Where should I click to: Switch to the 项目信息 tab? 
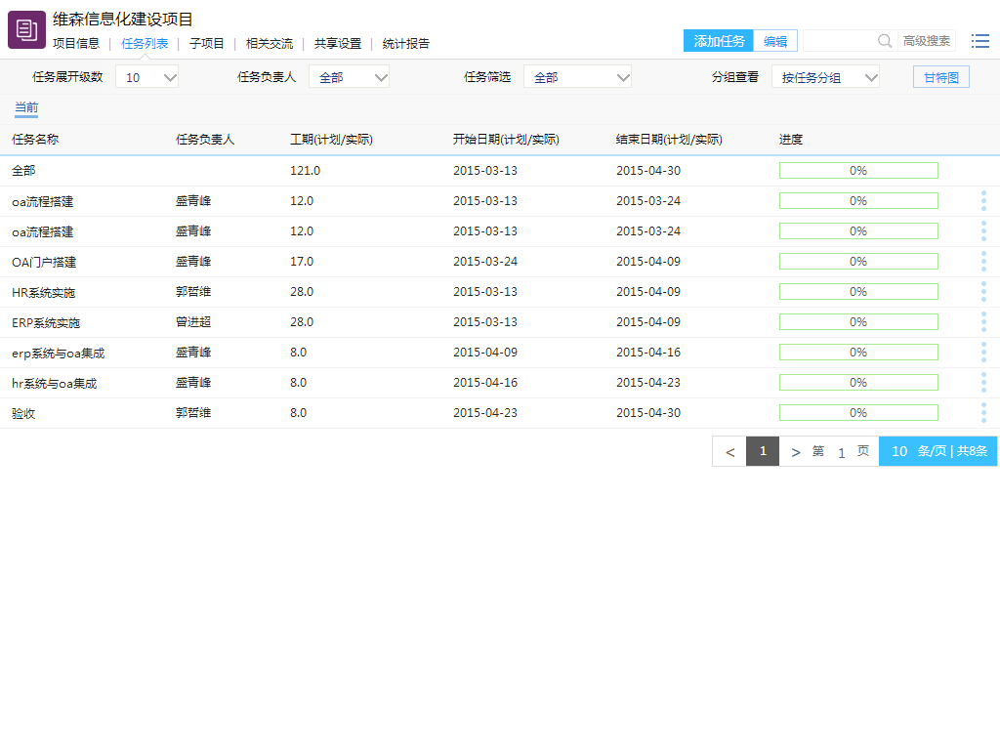pyautogui.click(x=76, y=44)
